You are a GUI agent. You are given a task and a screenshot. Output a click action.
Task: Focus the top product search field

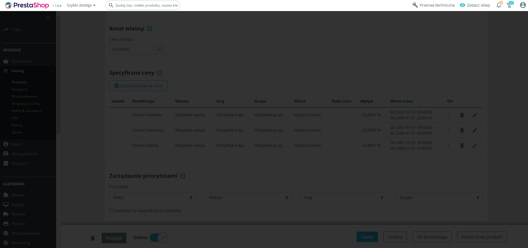pos(143,5)
